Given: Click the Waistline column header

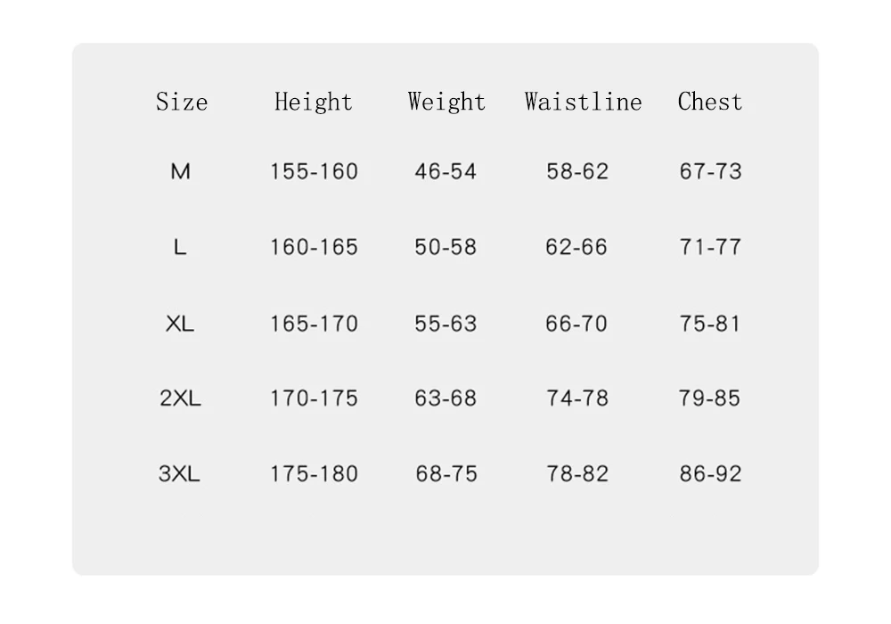Looking at the screenshot, I should 583,102.
